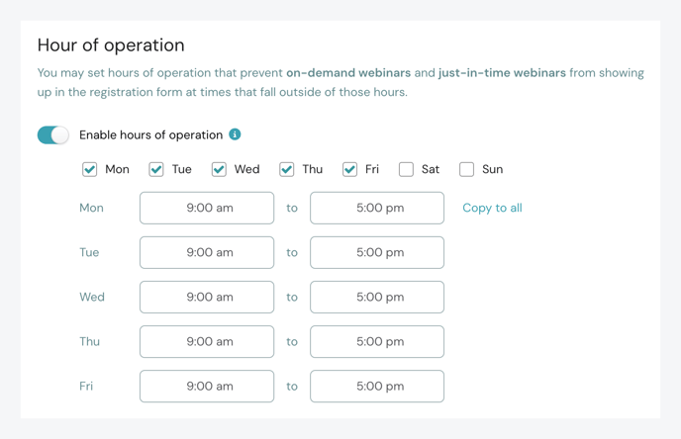Viewport: 681px width, 439px height.
Task: Enable the Sun checkbox
Action: click(467, 169)
